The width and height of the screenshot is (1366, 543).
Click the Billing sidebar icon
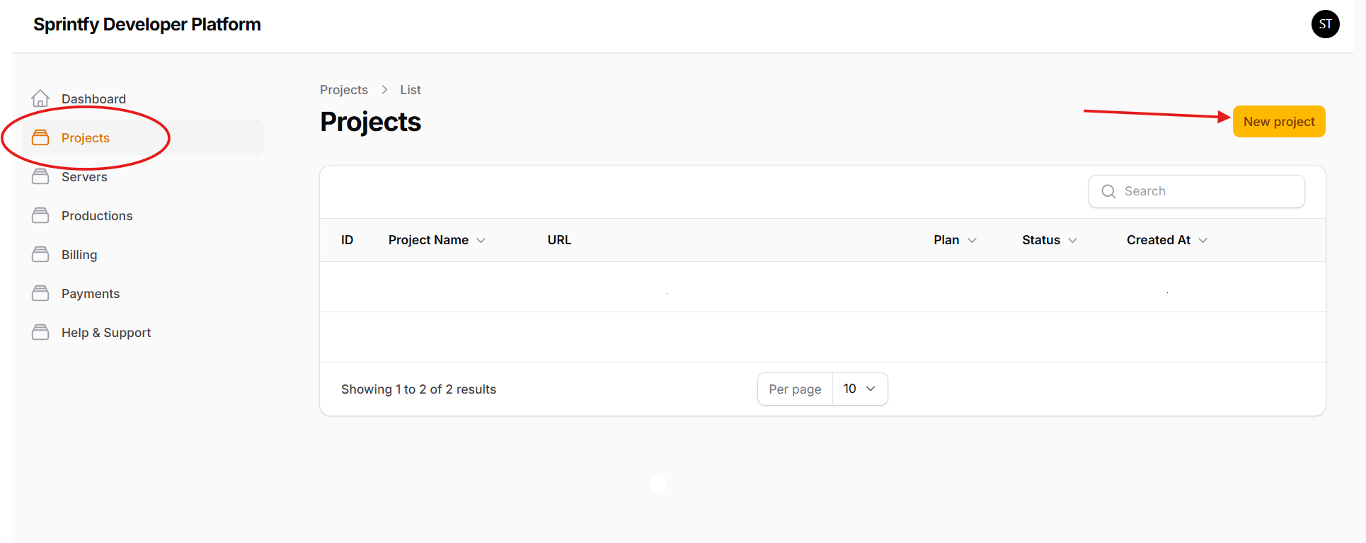coord(40,254)
